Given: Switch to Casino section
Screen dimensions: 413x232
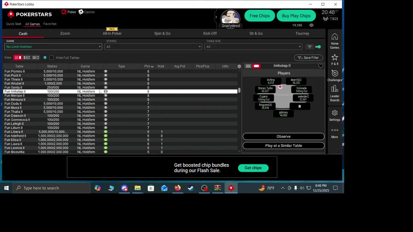Looking at the screenshot, I should pos(86,12).
